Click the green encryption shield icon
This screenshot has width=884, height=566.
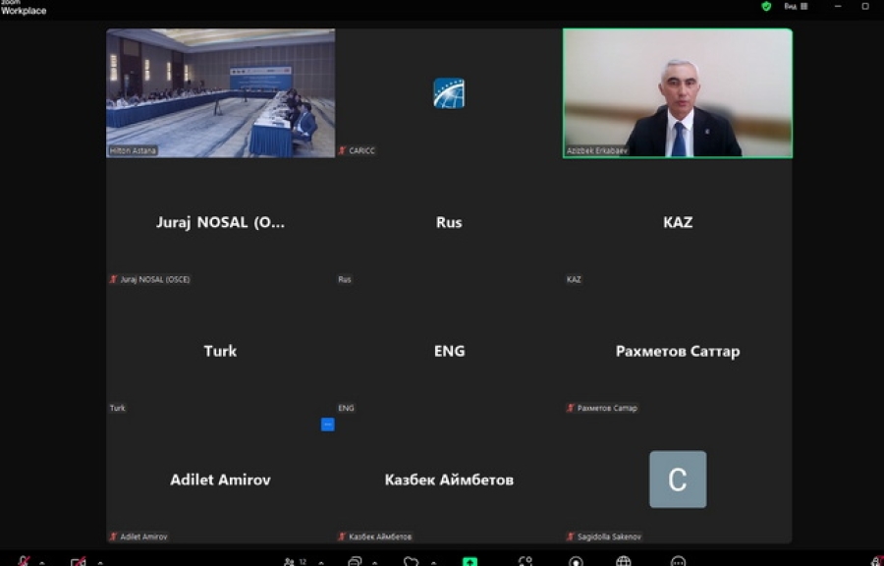(766, 6)
